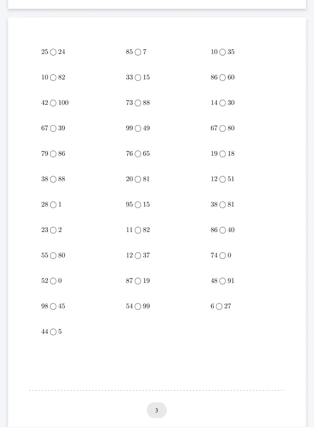Select the circle between 19 and 18
The width and height of the screenshot is (314, 430).
click(x=223, y=154)
